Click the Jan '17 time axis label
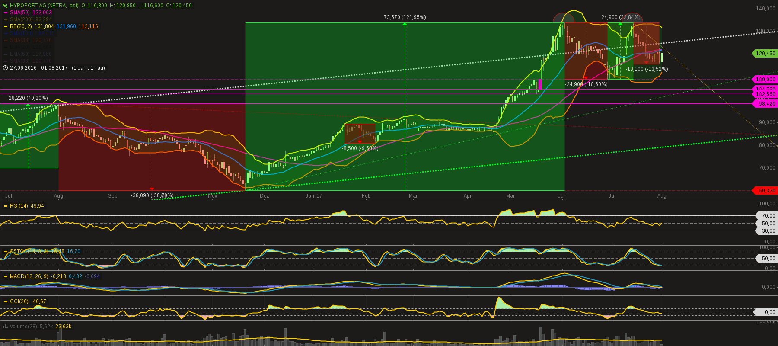 pyautogui.click(x=314, y=196)
